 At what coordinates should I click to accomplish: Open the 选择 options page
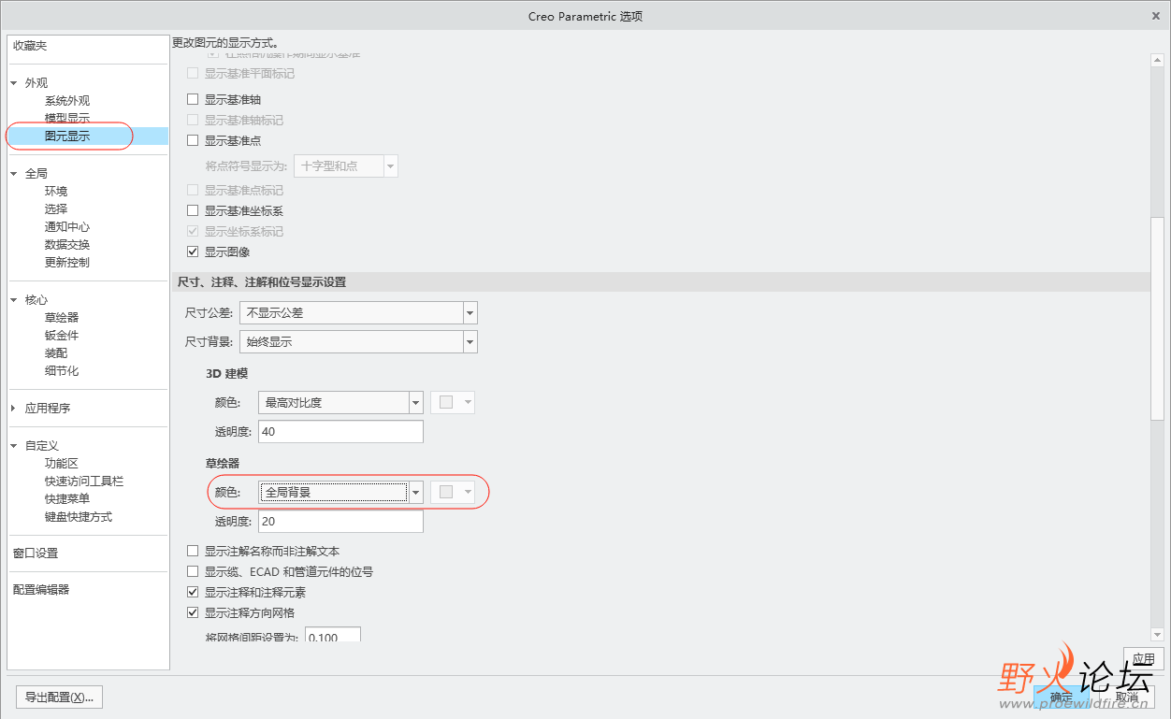click(x=56, y=209)
